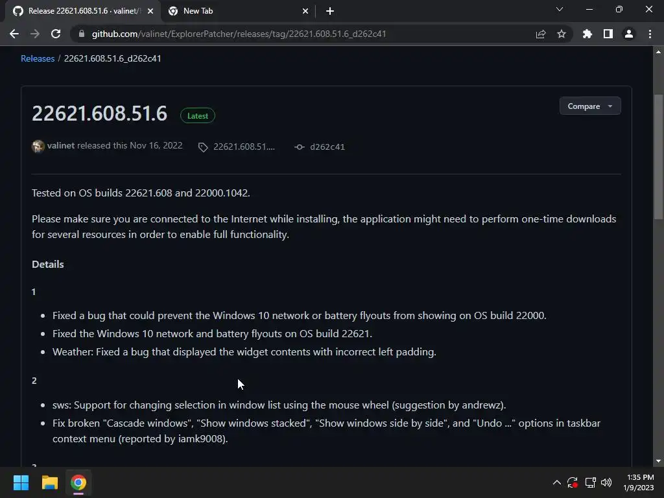Screen dimensions: 664x498
Task: Open the network tray icon
Action: [x=590, y=482]
